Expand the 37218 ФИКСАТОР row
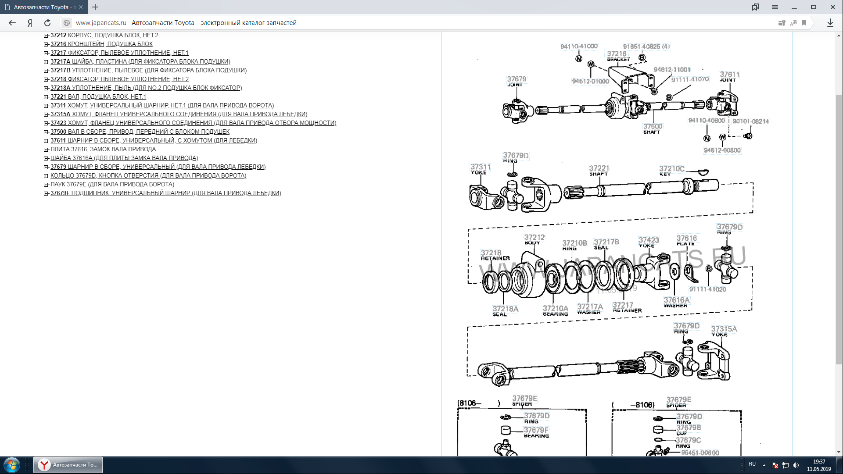 46,79
